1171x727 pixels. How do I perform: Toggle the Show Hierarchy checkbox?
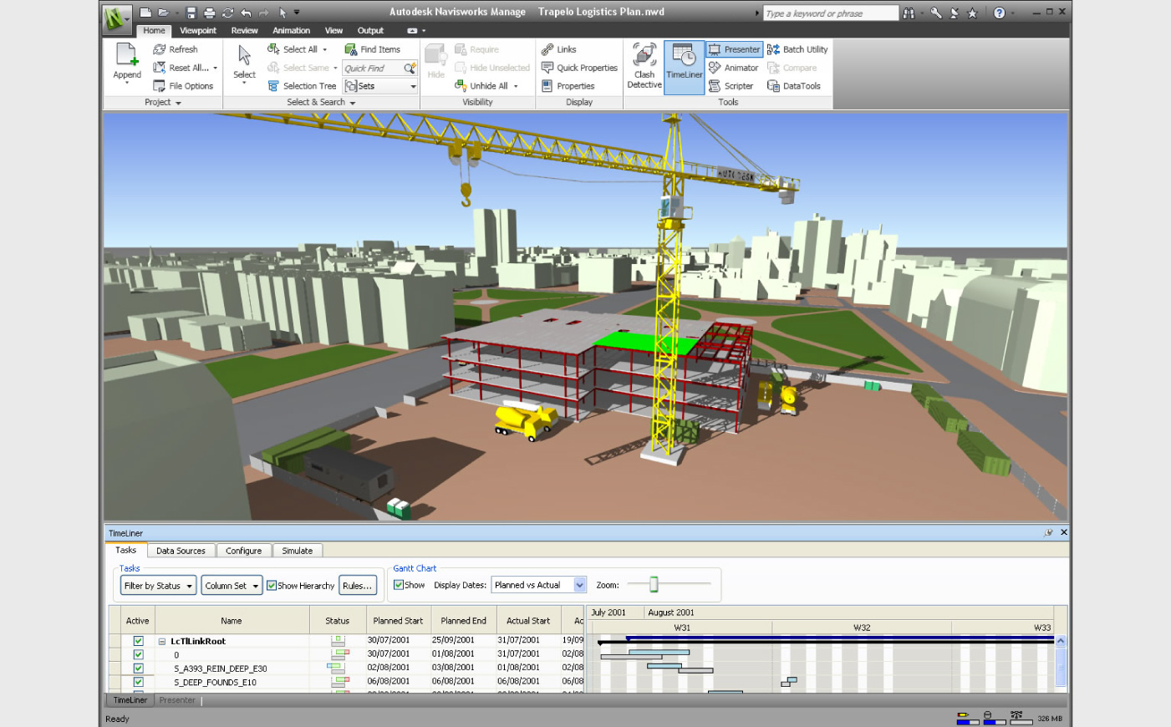(272, 586)
